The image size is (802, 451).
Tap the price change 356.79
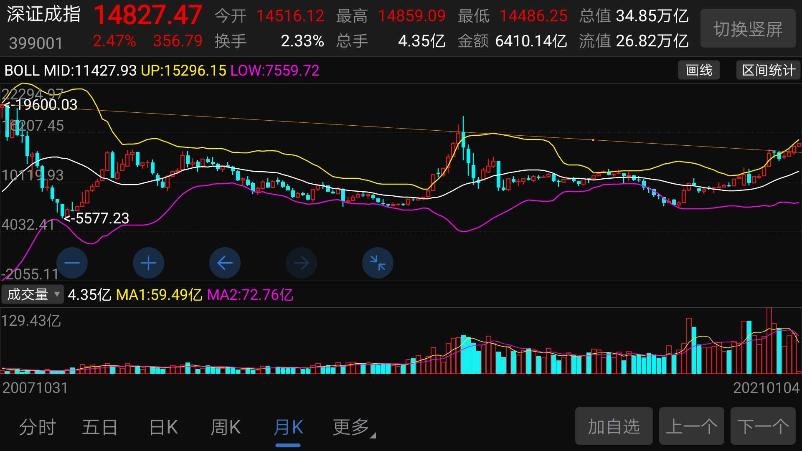(178, 41)
